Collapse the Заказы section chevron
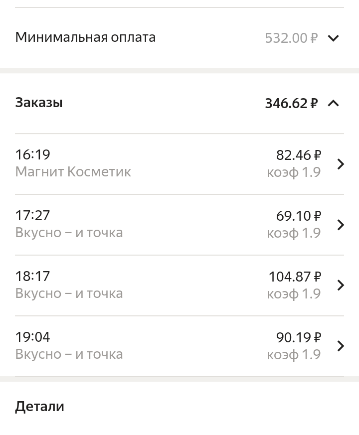 point(333,103)
